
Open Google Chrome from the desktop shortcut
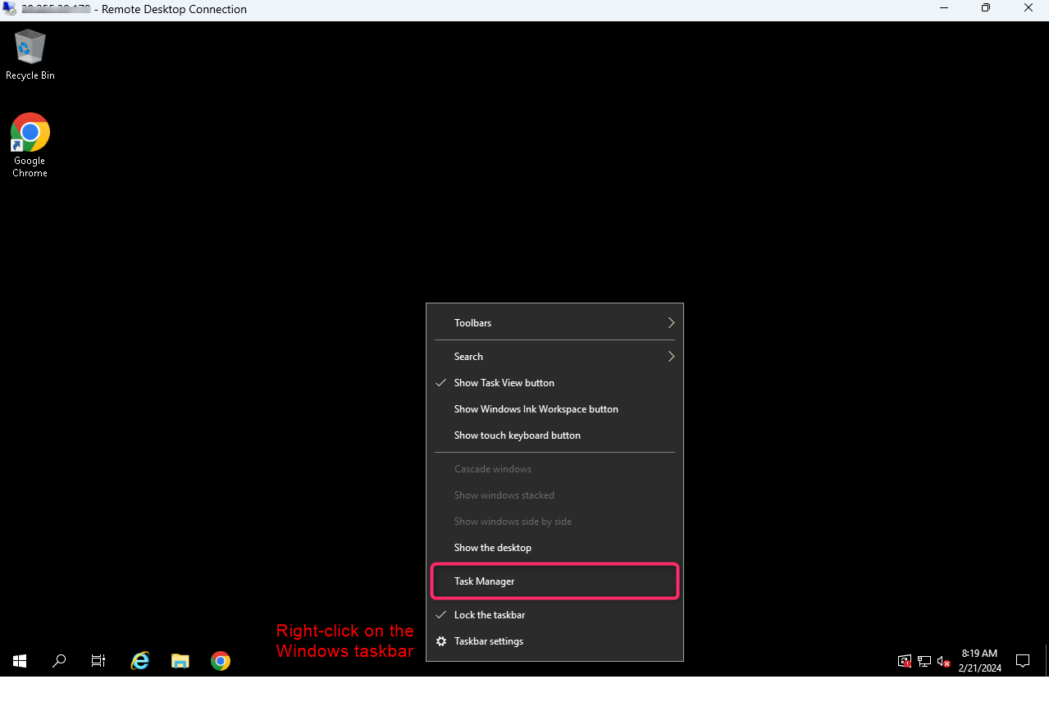30,131
